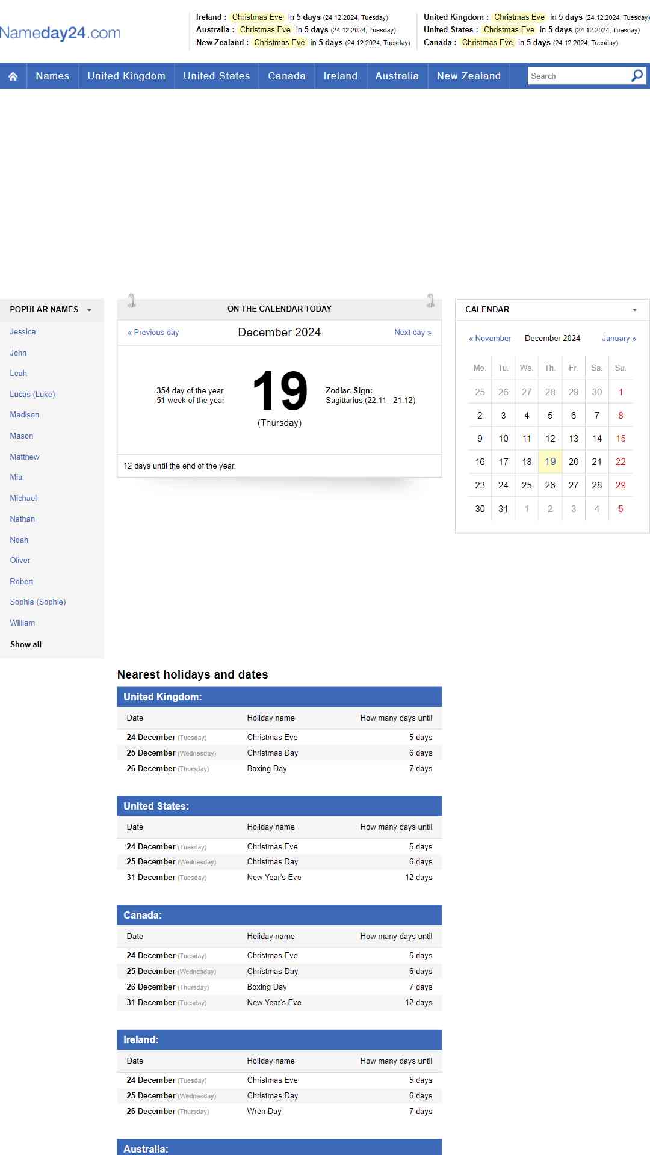Open United States Christmas Eve header link

pos(509,30)
